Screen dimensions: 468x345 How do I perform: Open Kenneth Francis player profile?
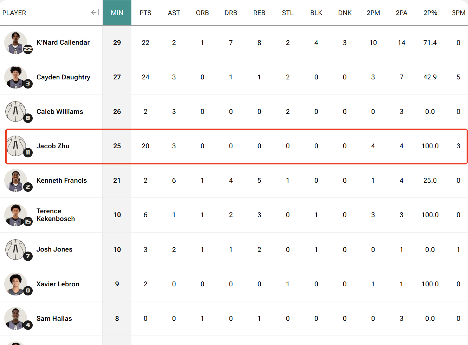61,180
